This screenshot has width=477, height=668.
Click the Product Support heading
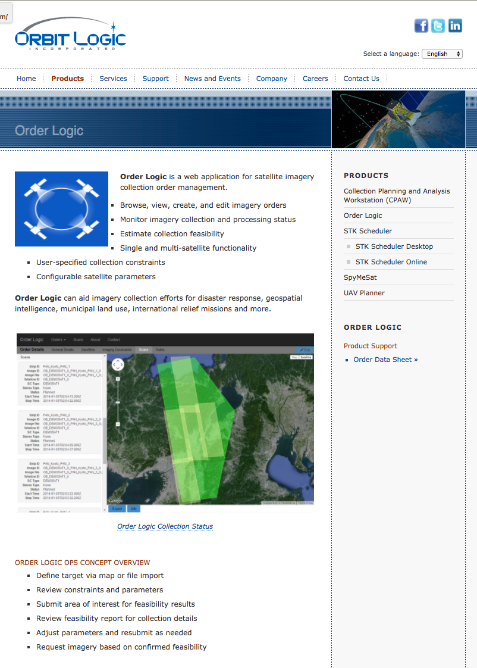click(x=370, y=346)
